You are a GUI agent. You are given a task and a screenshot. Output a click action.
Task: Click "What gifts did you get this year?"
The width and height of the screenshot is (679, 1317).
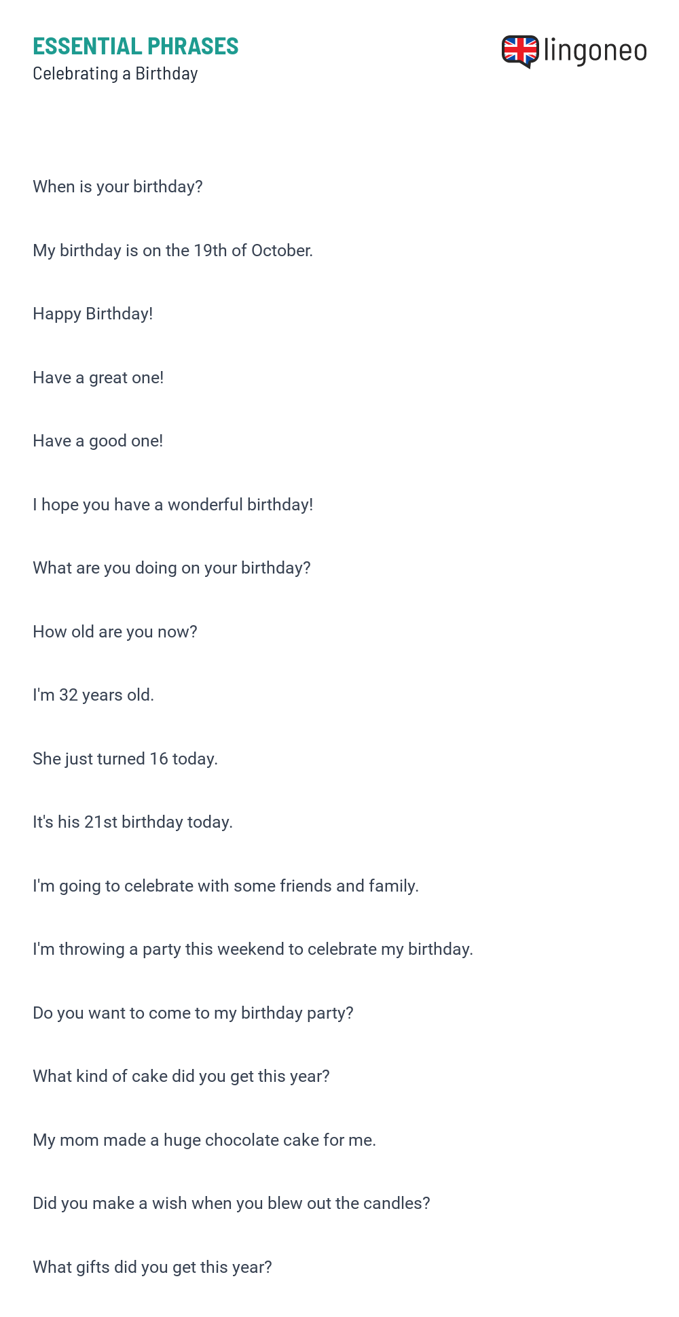(153, 1267)
